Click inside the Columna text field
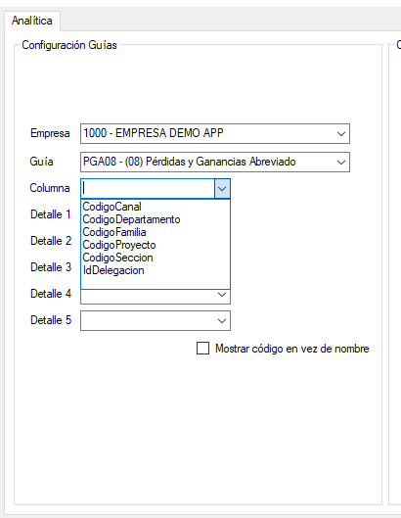 [149, 189]
